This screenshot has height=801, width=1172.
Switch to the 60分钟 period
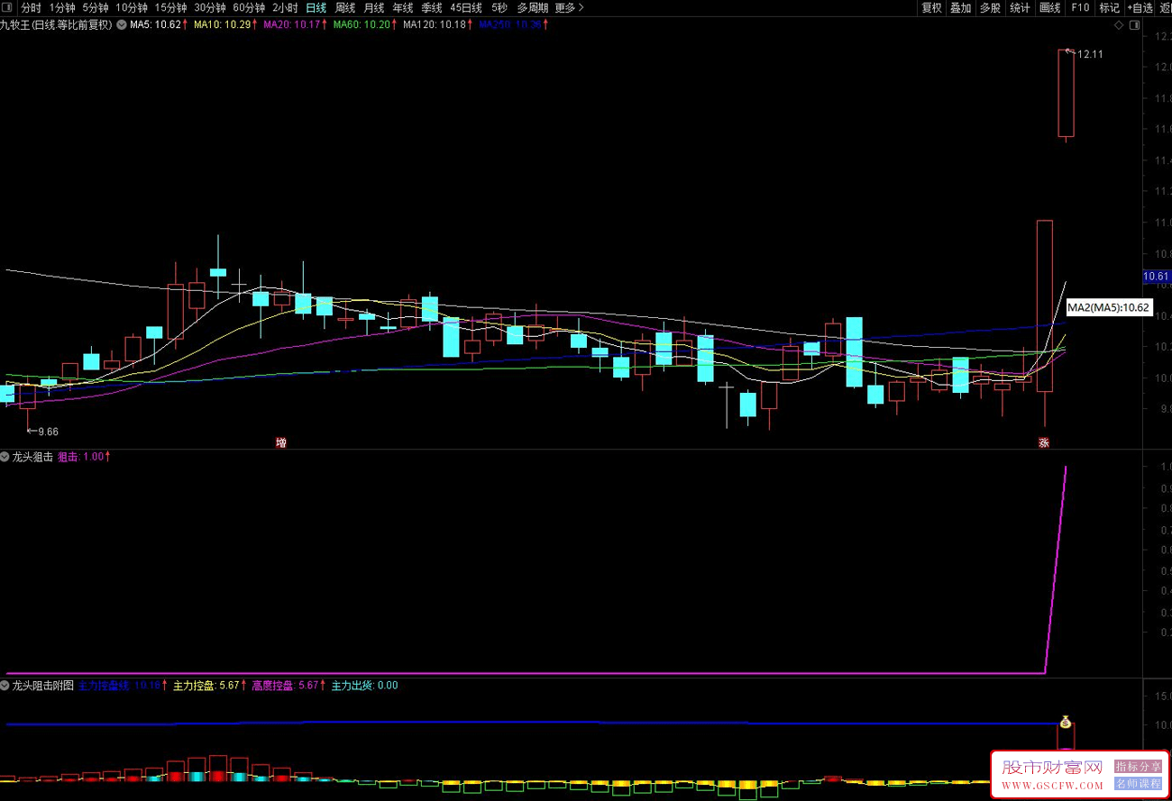(250, 7)
